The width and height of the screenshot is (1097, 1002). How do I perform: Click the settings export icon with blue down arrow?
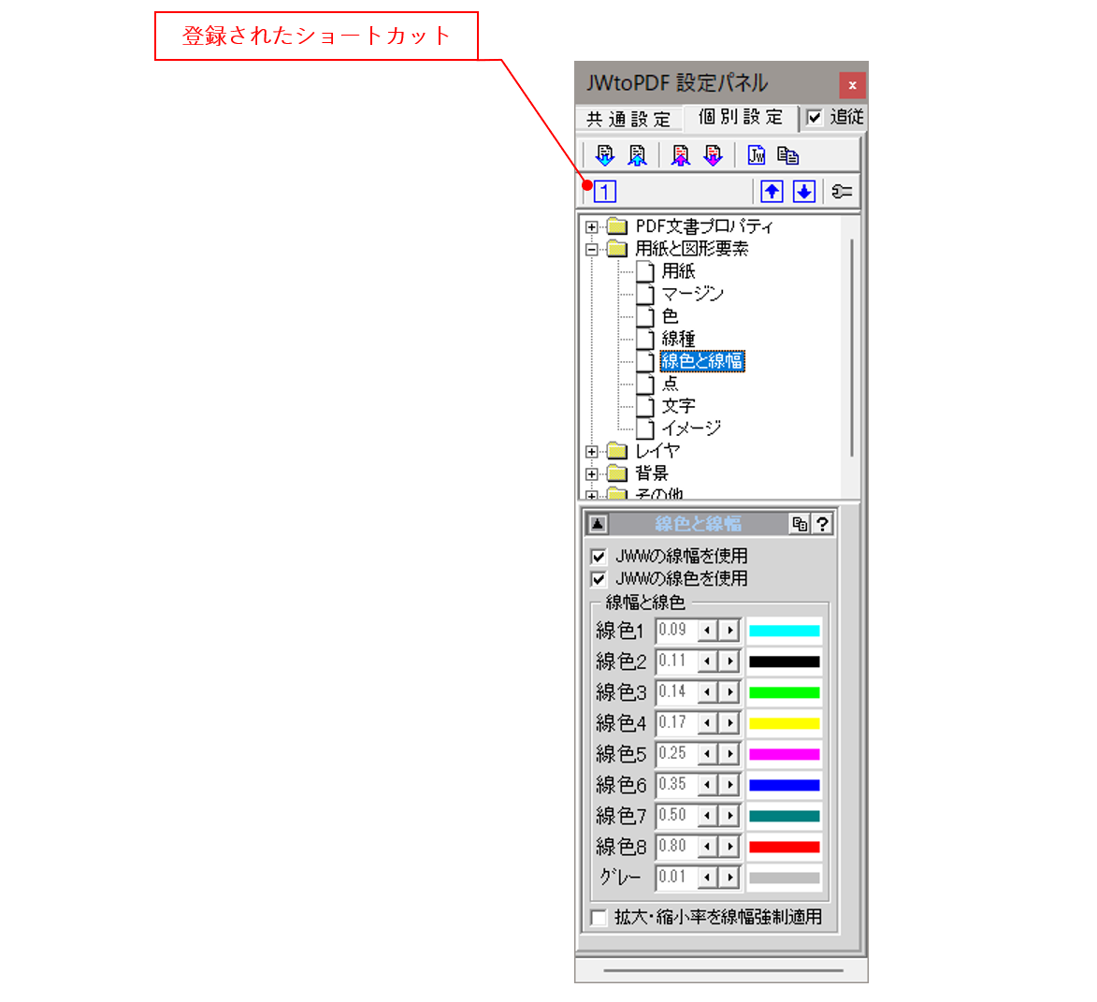[606, 153]
